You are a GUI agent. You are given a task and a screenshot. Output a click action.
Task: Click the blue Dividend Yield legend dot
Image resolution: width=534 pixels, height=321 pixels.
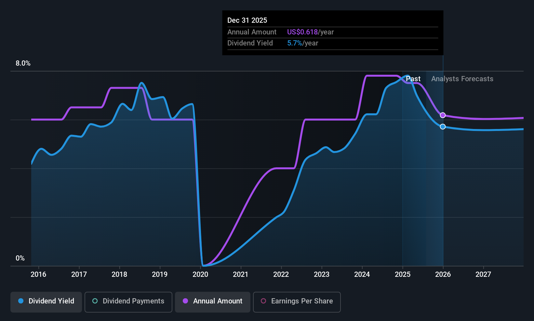[20, 301]
